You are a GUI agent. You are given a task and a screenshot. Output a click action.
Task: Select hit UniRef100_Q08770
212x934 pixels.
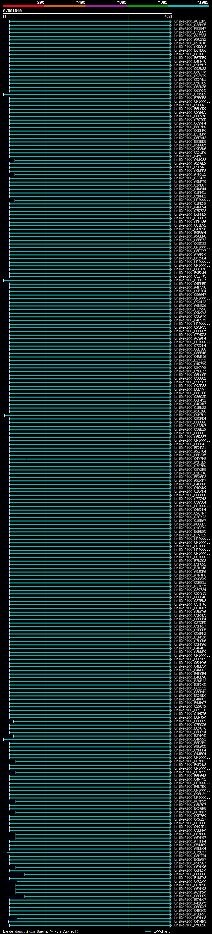tap(190, 73)
